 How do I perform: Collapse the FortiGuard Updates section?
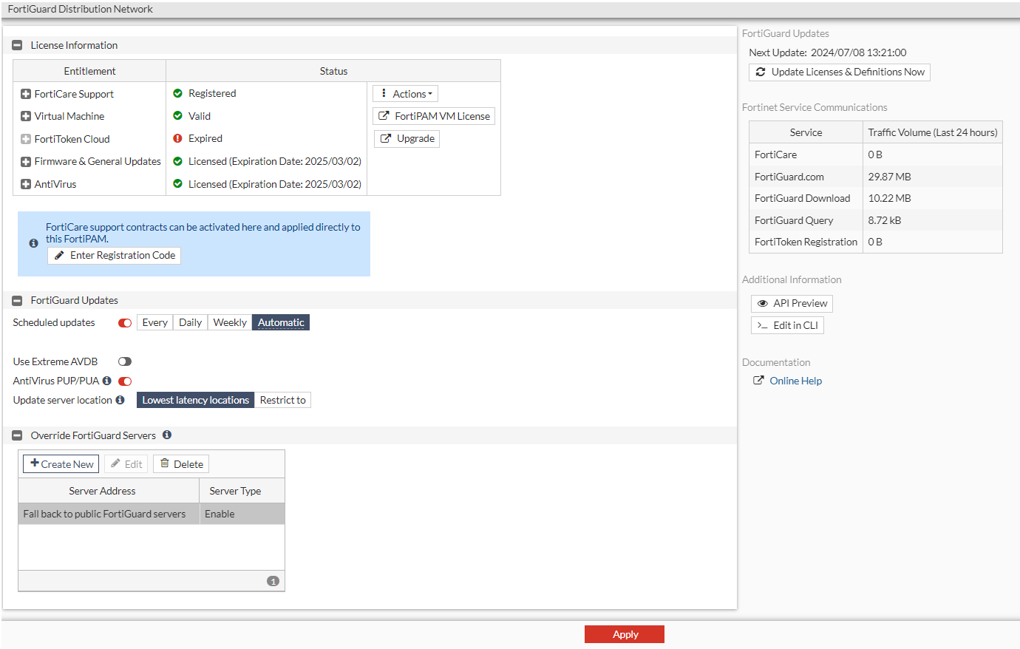tap(17, 300)
